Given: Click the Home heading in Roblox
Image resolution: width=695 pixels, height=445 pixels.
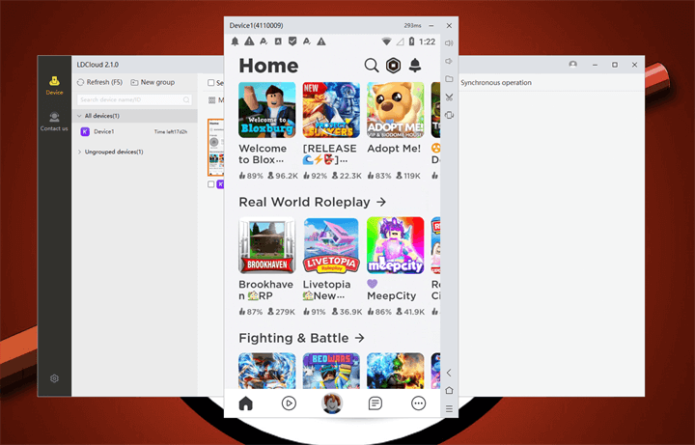Looking at the screenshot, I should (268, 66).
